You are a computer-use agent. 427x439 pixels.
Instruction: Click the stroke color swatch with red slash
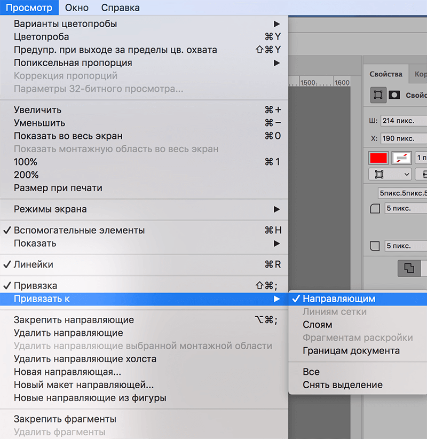pos(401,158)
